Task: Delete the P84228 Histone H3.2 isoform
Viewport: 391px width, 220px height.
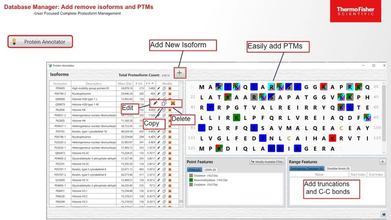Action: click(x=170, y=196)
